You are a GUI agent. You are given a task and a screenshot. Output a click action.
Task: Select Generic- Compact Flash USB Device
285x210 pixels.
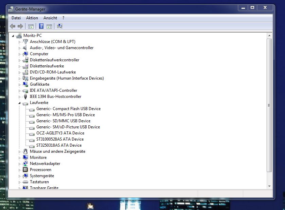click(x=68, y=109)
